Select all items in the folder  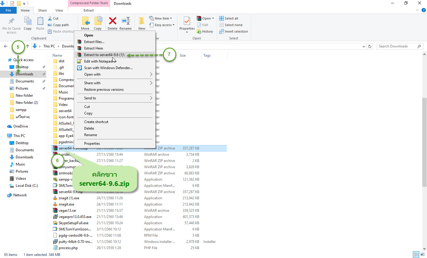coord(229,18)
